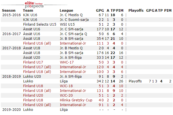Open KJK U16 team in Mestis Q row
The height and width of the screenshot is (115, 173).
pyautogui.click(x=30, y=15)
